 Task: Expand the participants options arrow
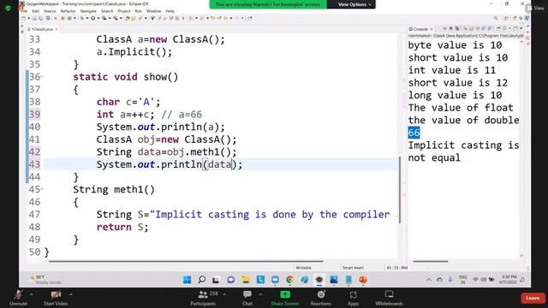(224, 294)
